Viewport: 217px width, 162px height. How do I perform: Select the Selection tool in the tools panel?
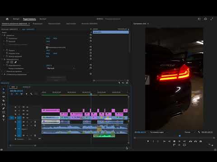tap(4, 89)
